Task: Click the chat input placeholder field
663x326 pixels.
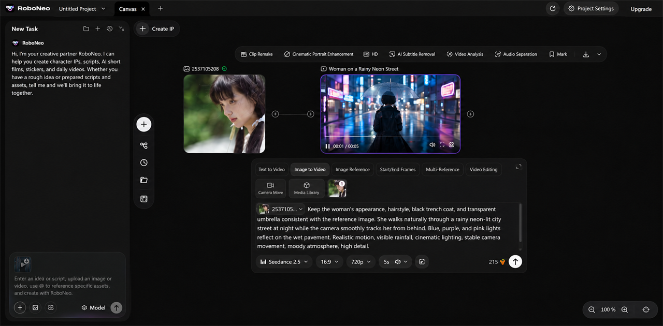Action: [x=63, y=286]
